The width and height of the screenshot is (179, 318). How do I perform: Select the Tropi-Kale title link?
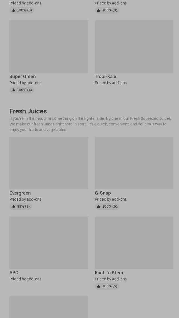pos(105,76)
